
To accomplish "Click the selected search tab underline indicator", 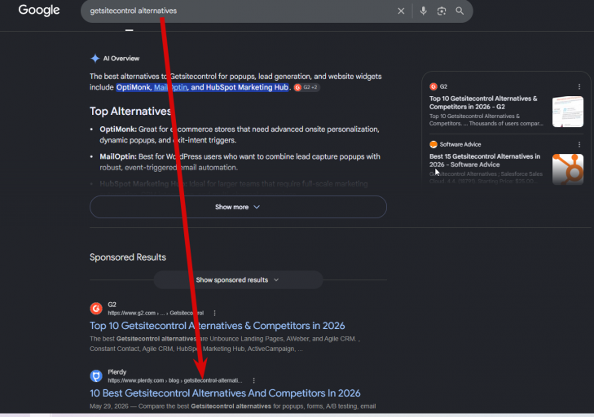I will [130, 30].
